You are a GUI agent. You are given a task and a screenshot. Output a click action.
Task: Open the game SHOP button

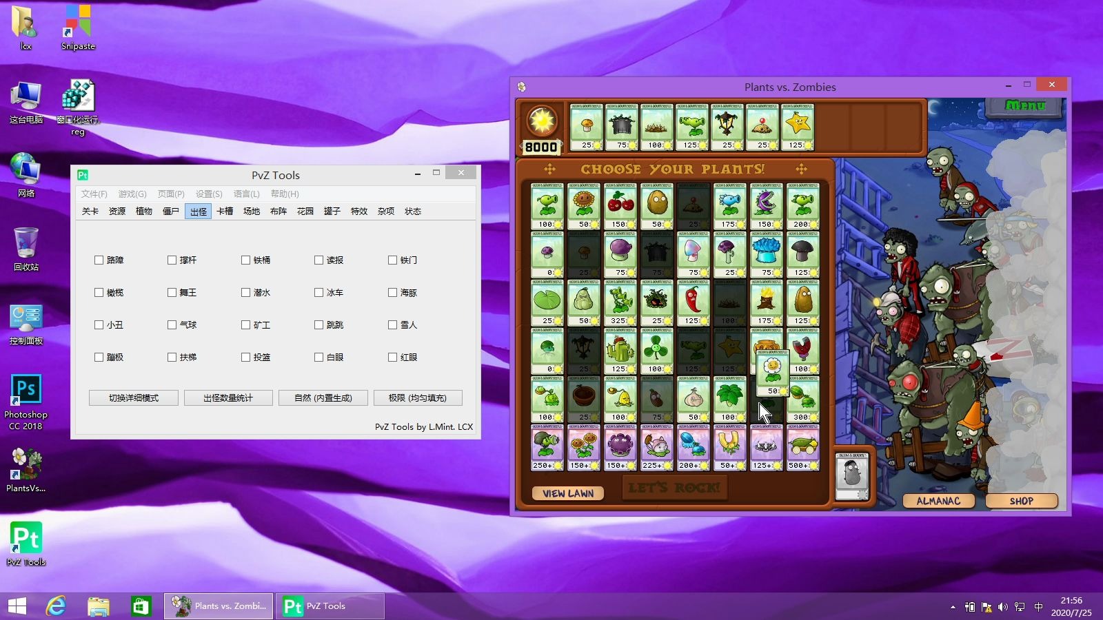[1022, 501]
